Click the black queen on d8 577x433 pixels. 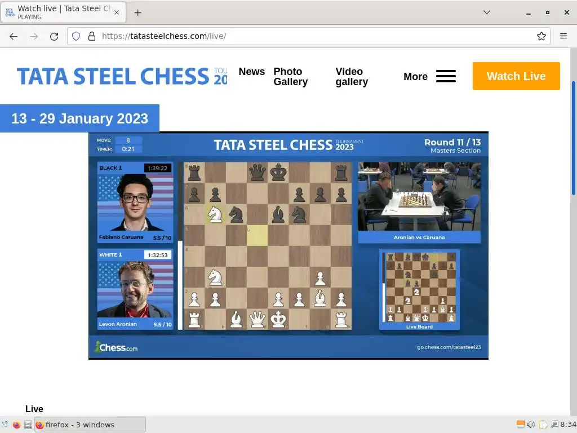tap(257, 173)
